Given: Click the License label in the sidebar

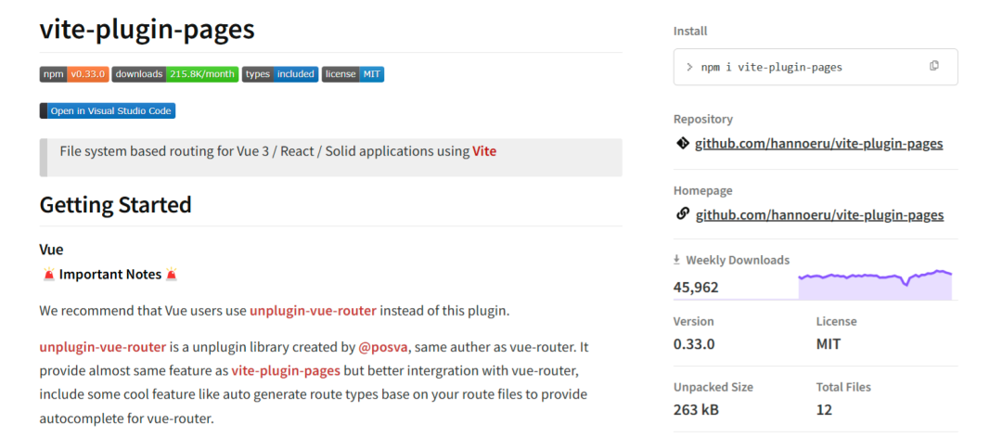Looking at the screenshot, I should coord(837,321).
